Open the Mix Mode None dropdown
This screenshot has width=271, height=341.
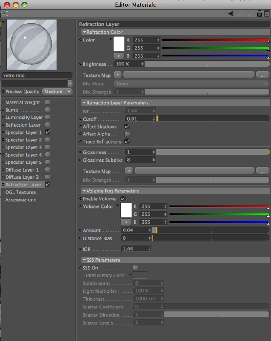pyautogui.click(x=192, y=84)
